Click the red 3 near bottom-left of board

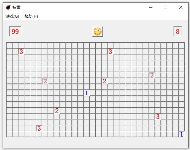[39, 128]
